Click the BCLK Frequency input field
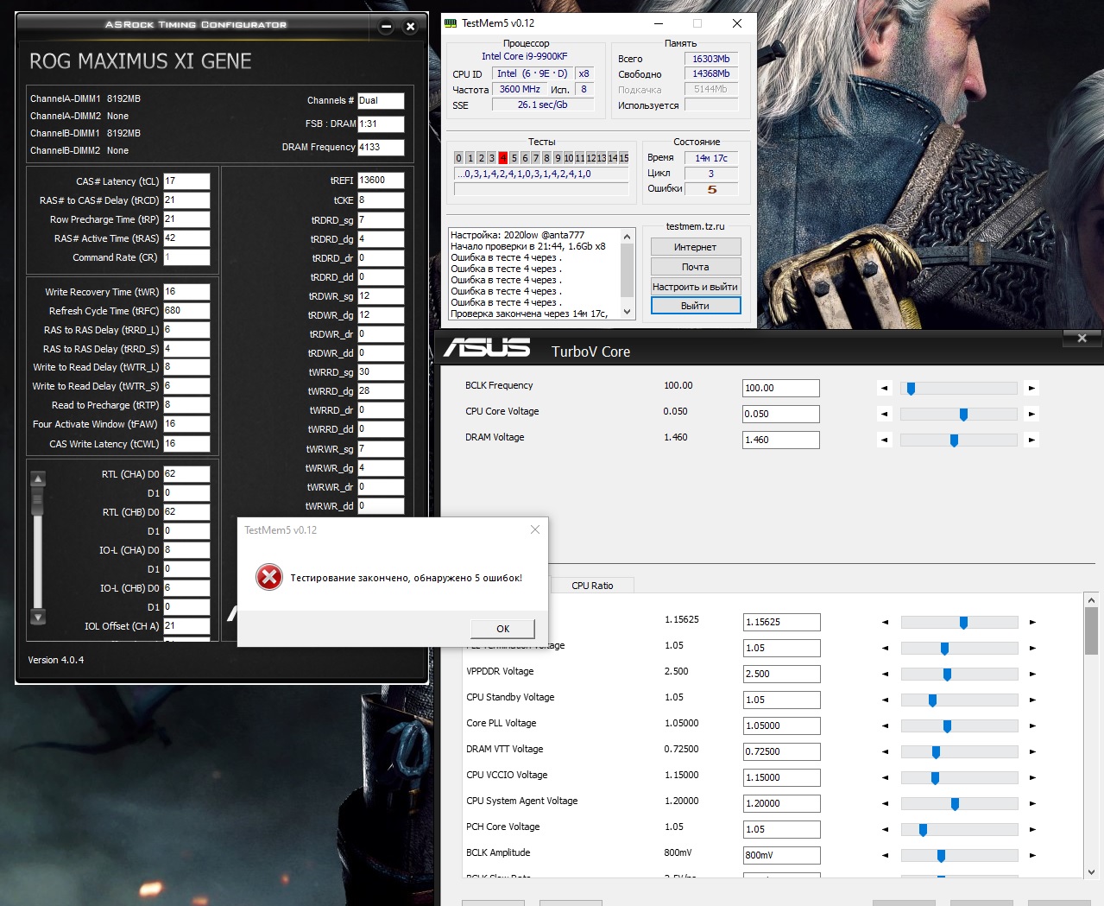 pyautogui.click(x=781, y=388)
